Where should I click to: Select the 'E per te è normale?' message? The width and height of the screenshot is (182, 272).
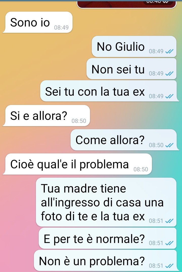[107, 238]
